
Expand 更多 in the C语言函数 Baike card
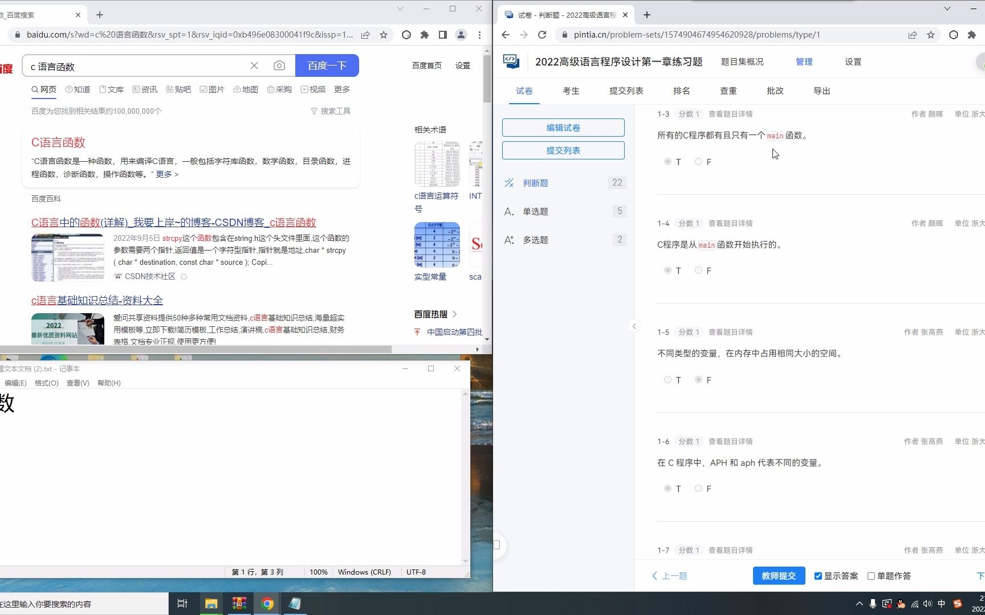(167, 174)
